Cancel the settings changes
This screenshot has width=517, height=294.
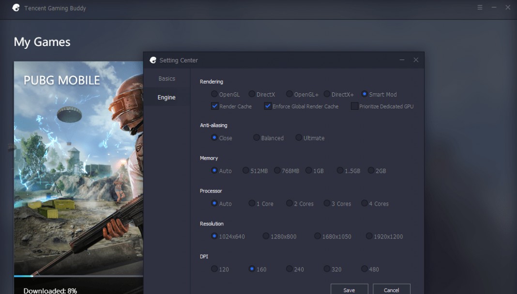coord(391,289)
